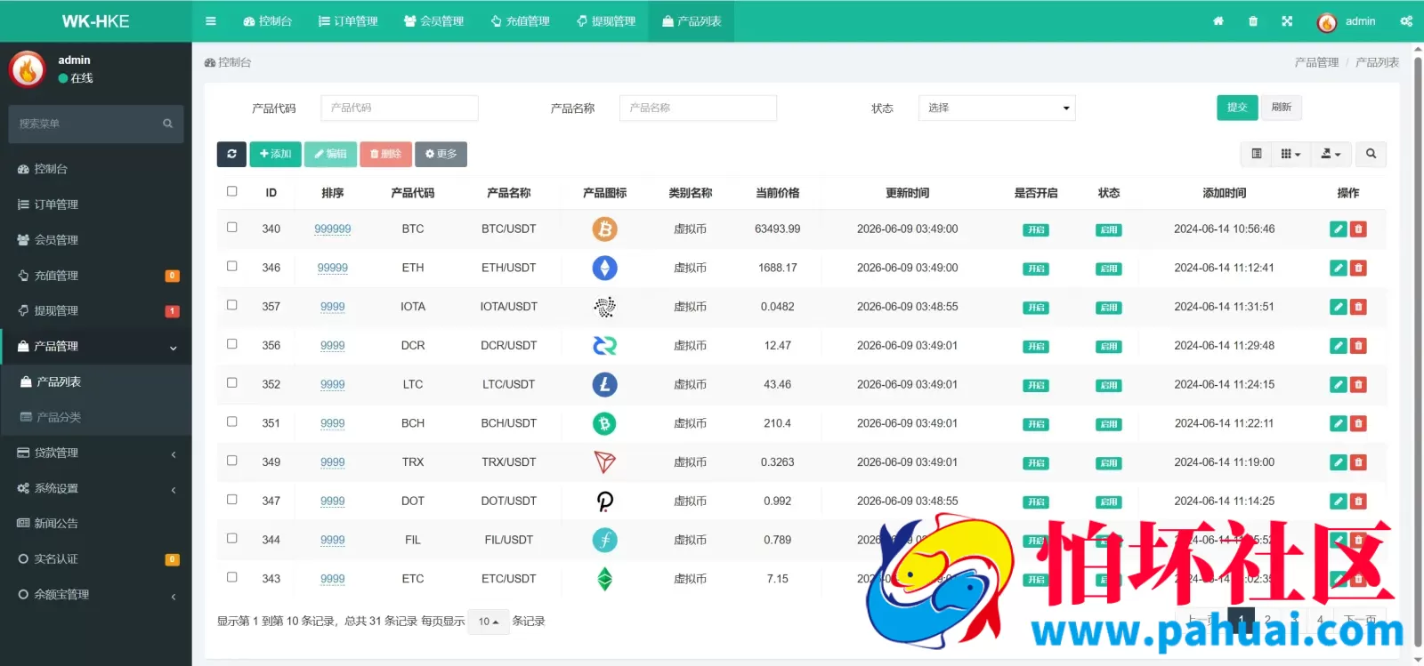Click the TRX product icon
The width and height of the screenshot is (1424, 666).
click(x=605, y=462)
